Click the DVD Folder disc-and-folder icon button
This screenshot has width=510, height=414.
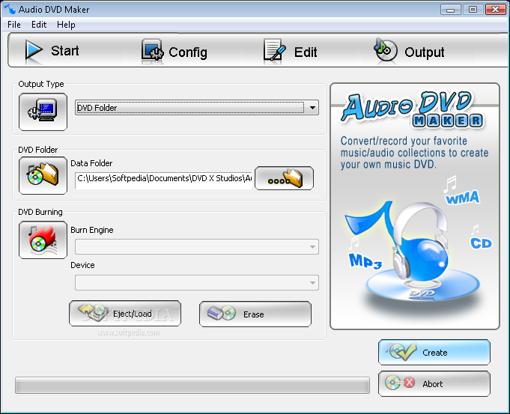click(x=43, y=176)
